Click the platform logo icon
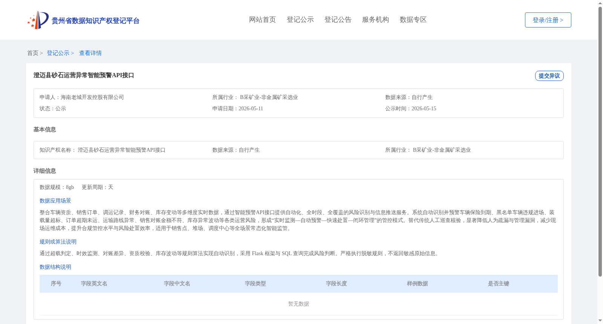Viewport: 603px width, 324px height. 38,20
